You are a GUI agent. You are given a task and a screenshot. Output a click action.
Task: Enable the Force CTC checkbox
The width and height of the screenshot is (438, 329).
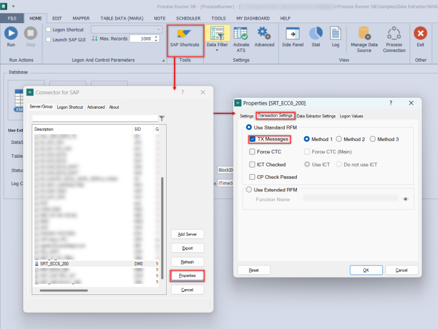point(252,152)
